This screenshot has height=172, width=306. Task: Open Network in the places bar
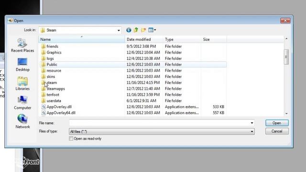pyautogui.click(x=22, y=122)
